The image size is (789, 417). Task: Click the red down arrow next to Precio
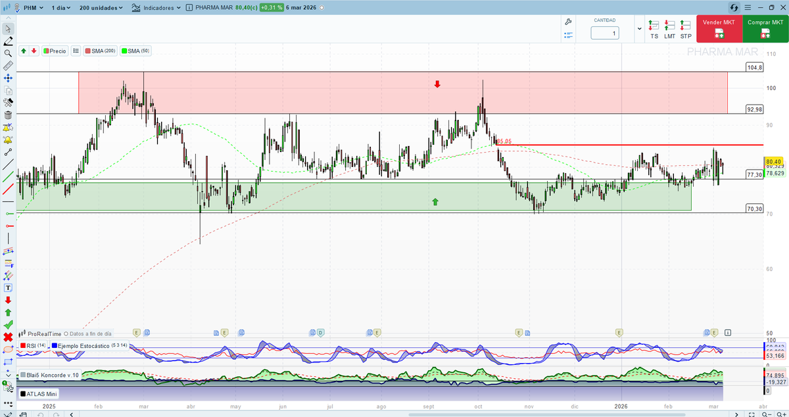tap(34, 51)
